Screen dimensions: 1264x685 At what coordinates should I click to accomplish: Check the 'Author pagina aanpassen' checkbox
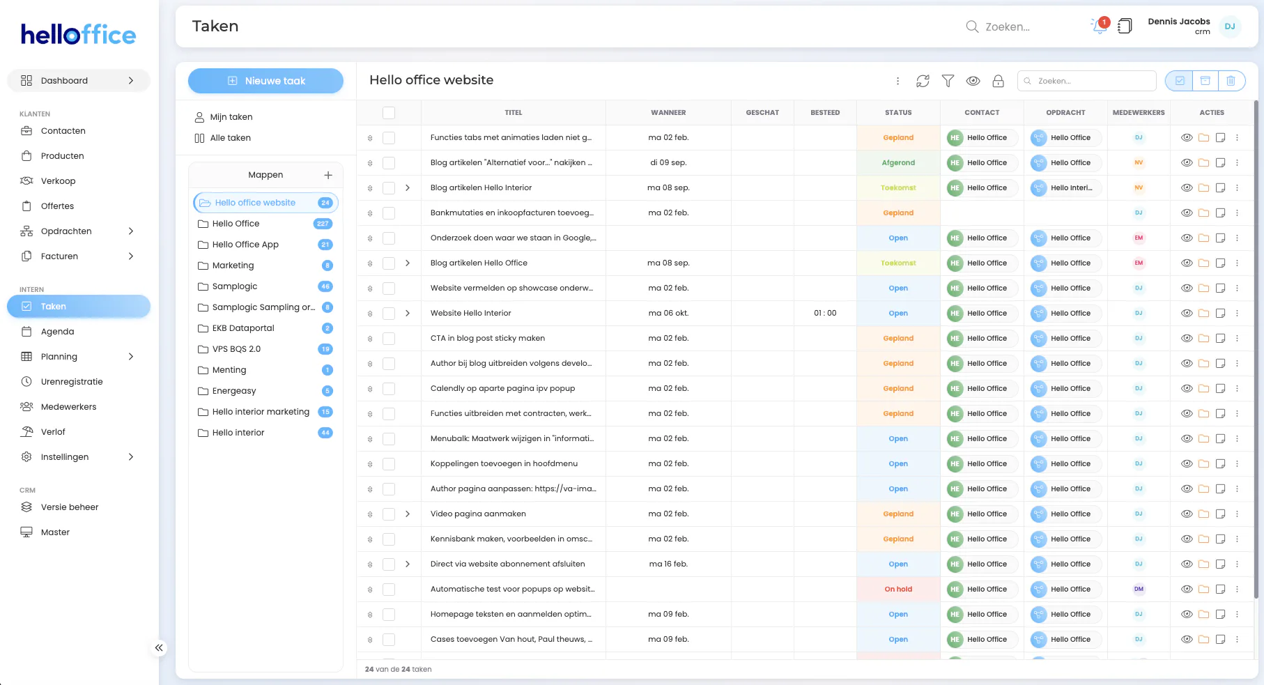point(389,489)
